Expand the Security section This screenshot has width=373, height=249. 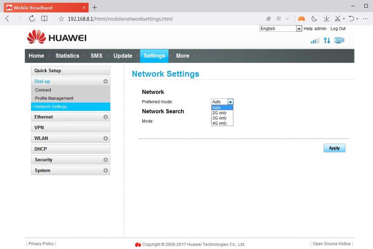70,160
